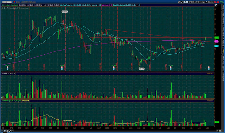Screen dimensions: 225x133
Task: Open the Style menu
Action: click(192, 2)
